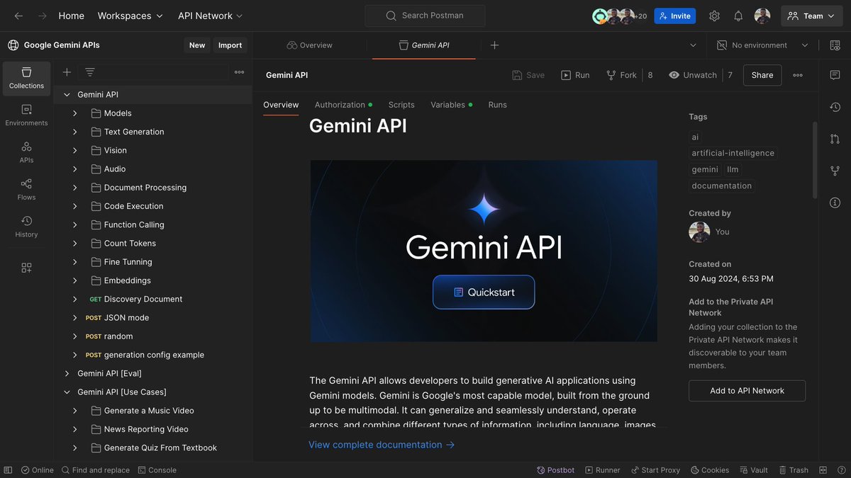Click the Online status indicator
This screenshot has width=851, height=478.
(37, 470)
